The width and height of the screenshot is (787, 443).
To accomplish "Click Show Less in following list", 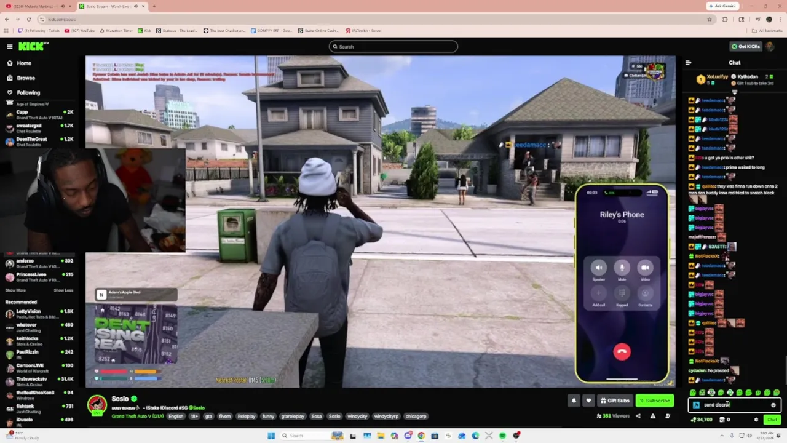I will click(63, 290).
